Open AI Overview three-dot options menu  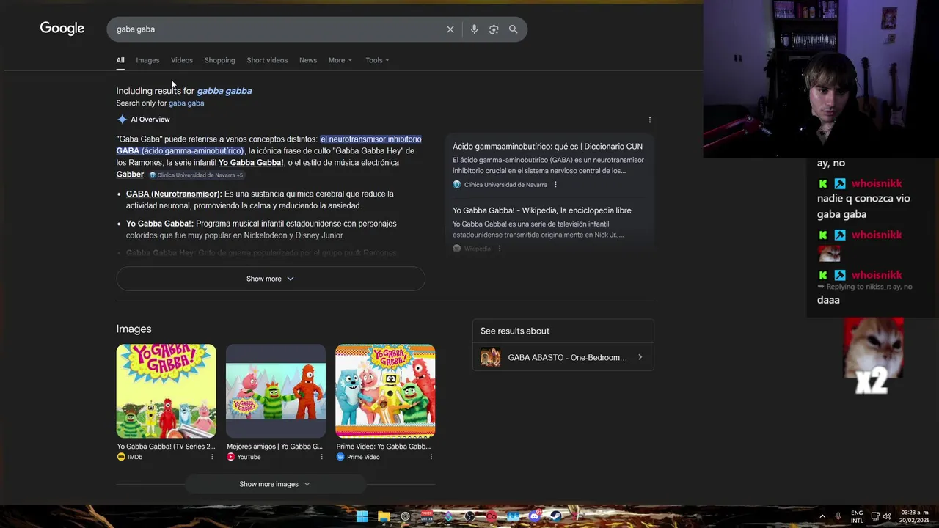(649, 120)
